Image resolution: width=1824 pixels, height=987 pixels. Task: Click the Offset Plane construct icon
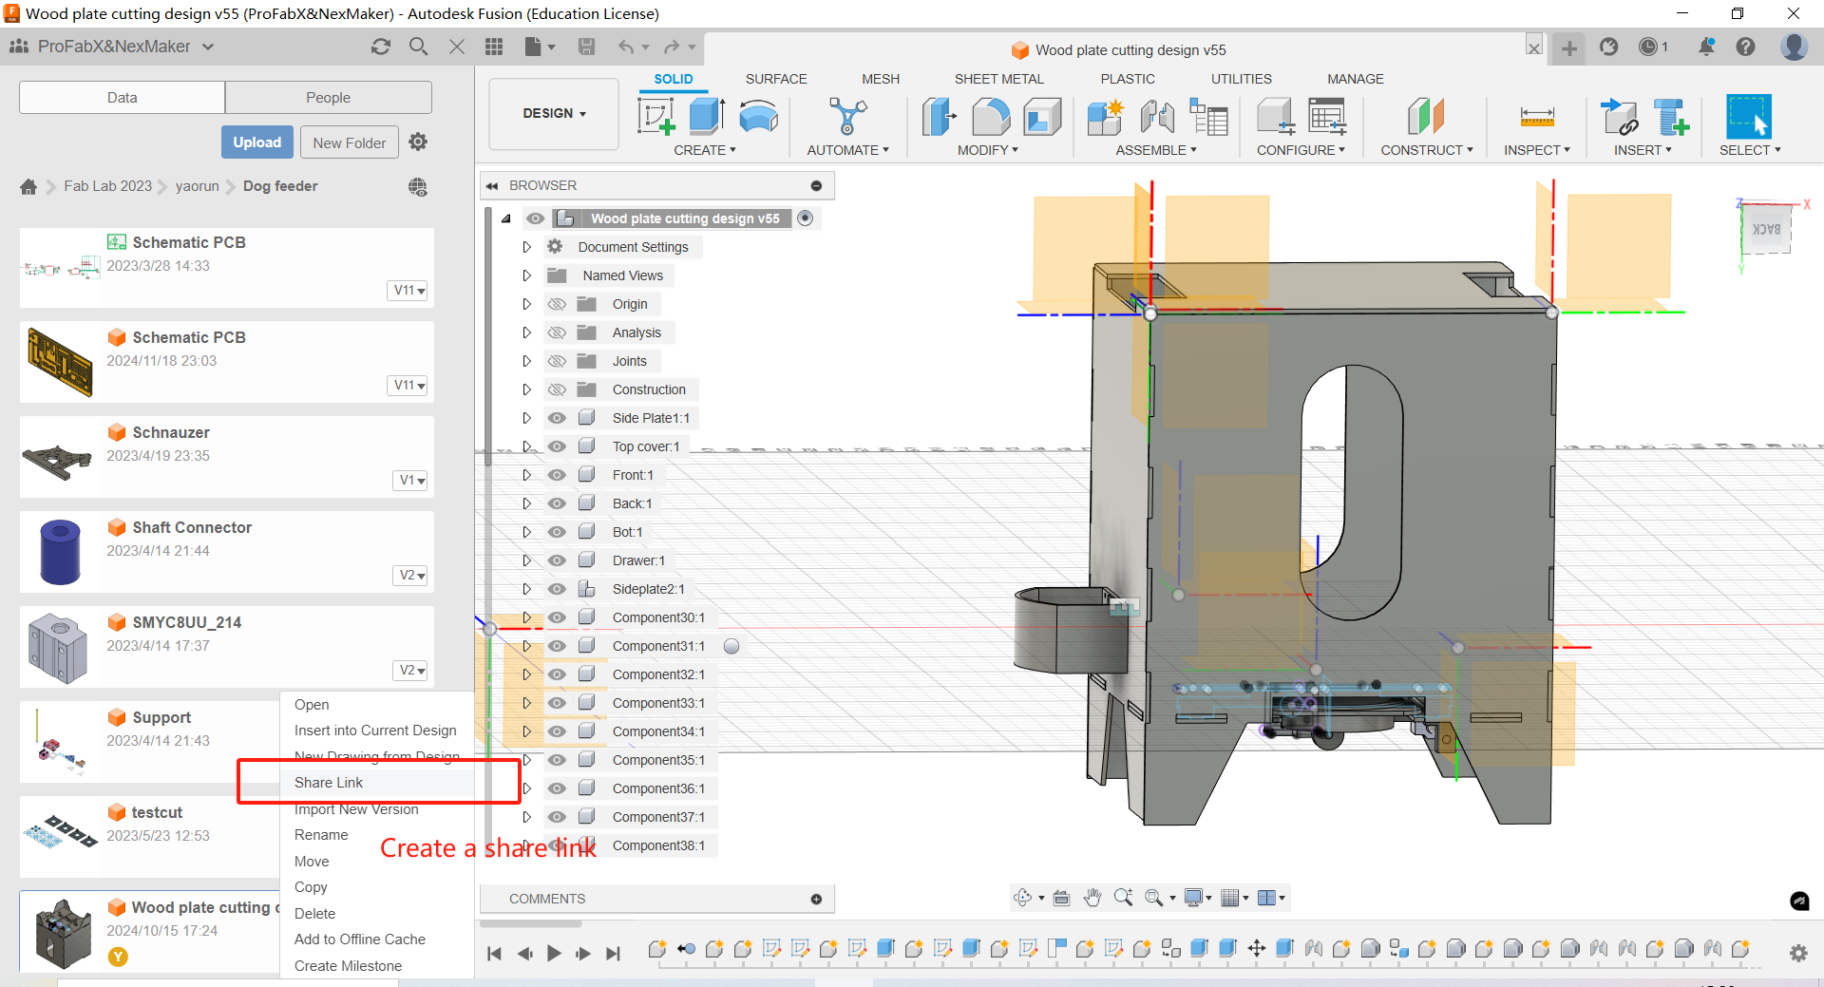(1426, 117)
